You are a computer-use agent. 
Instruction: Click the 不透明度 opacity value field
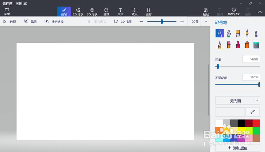point(251,77)
